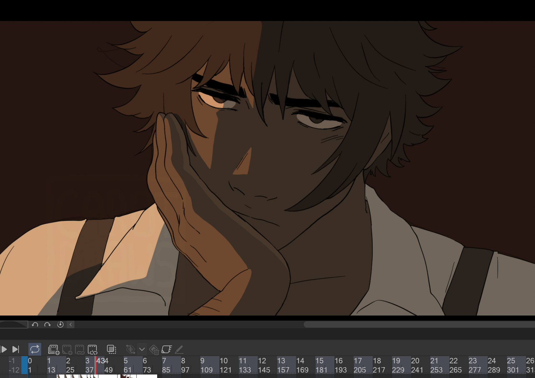Screen dimensions: 535x378
Task: Open the keyframe interpolation dropdown arrow
Action: (142, 349)
